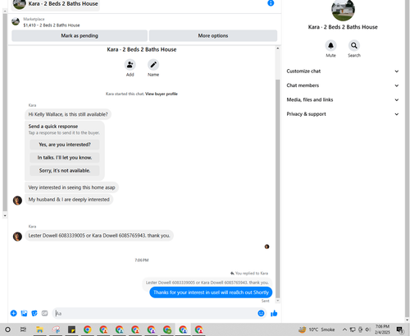Expand Chat members section
Viewport: 410px width, 336px height.
(343, 85)
